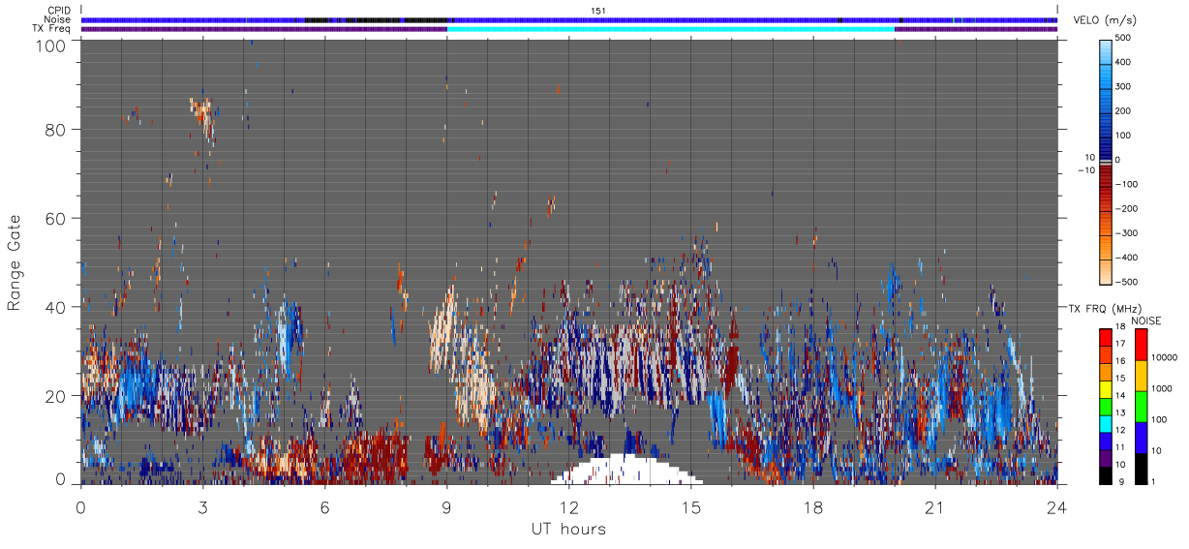Click the purple 10 MHz swatch in the TX FRQ legend

tap(1106, 457)
